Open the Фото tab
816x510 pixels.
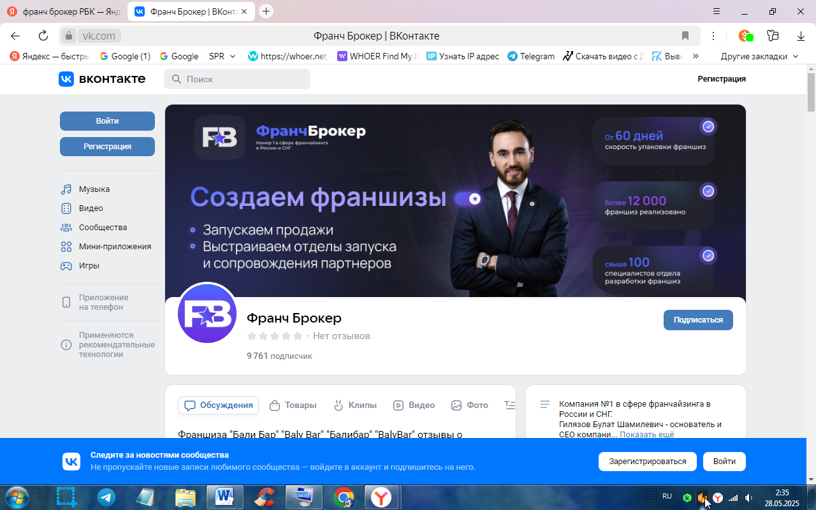pyautogui.click(x=470, y=405)
